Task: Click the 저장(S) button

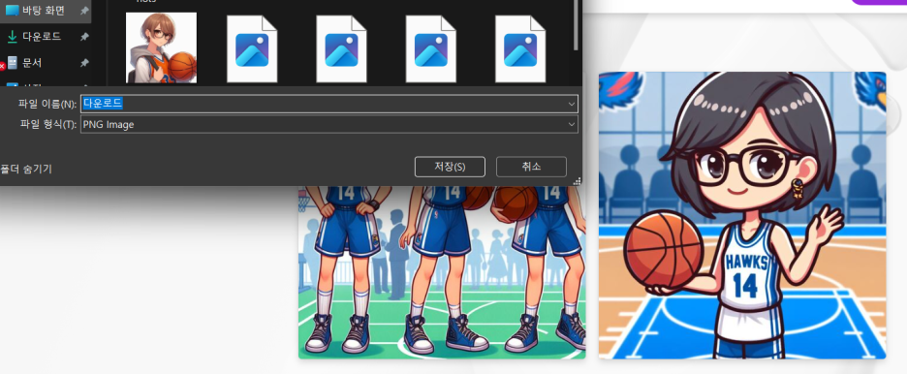Action: 450,167
